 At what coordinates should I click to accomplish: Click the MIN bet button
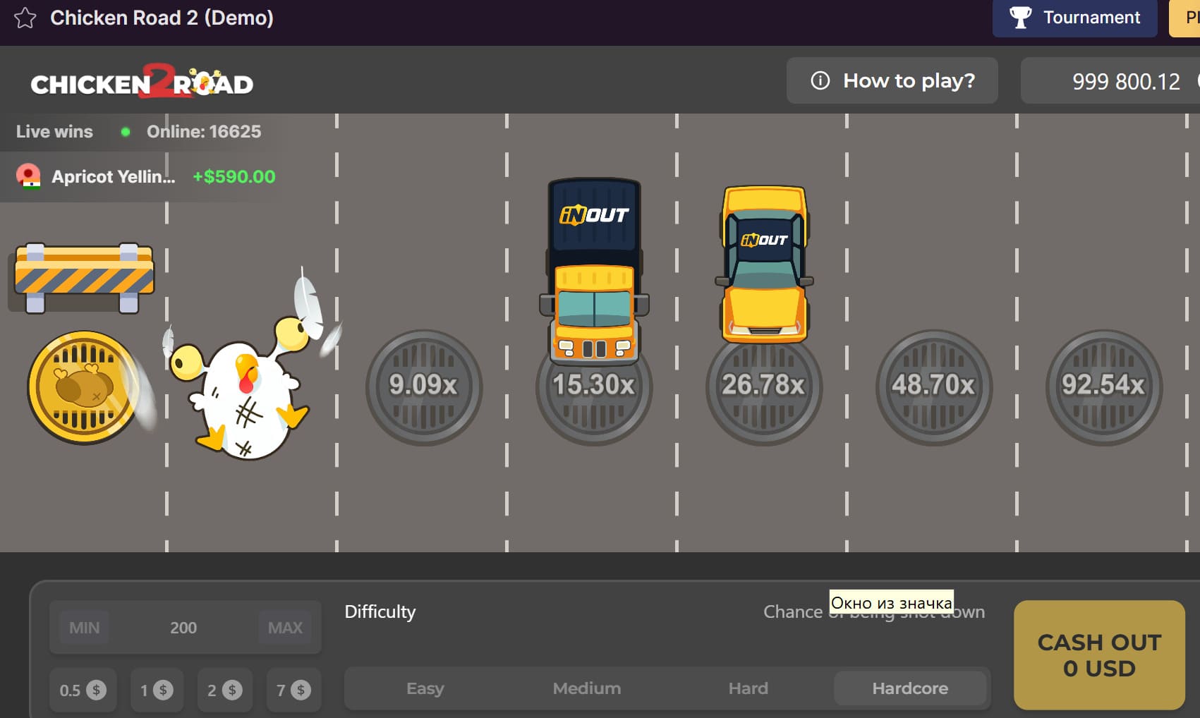point(83,627)
